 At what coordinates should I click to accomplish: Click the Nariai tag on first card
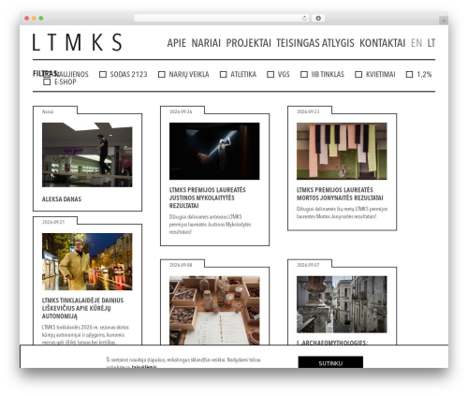coord(48,111)
